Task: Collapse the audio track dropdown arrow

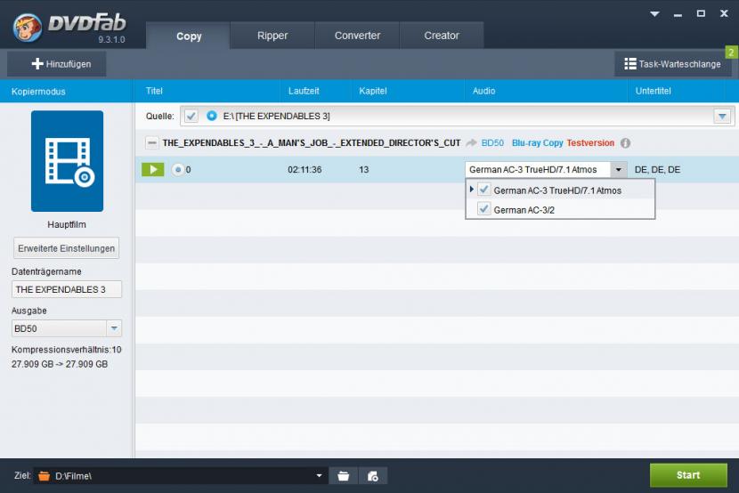Action: [618, 169]
